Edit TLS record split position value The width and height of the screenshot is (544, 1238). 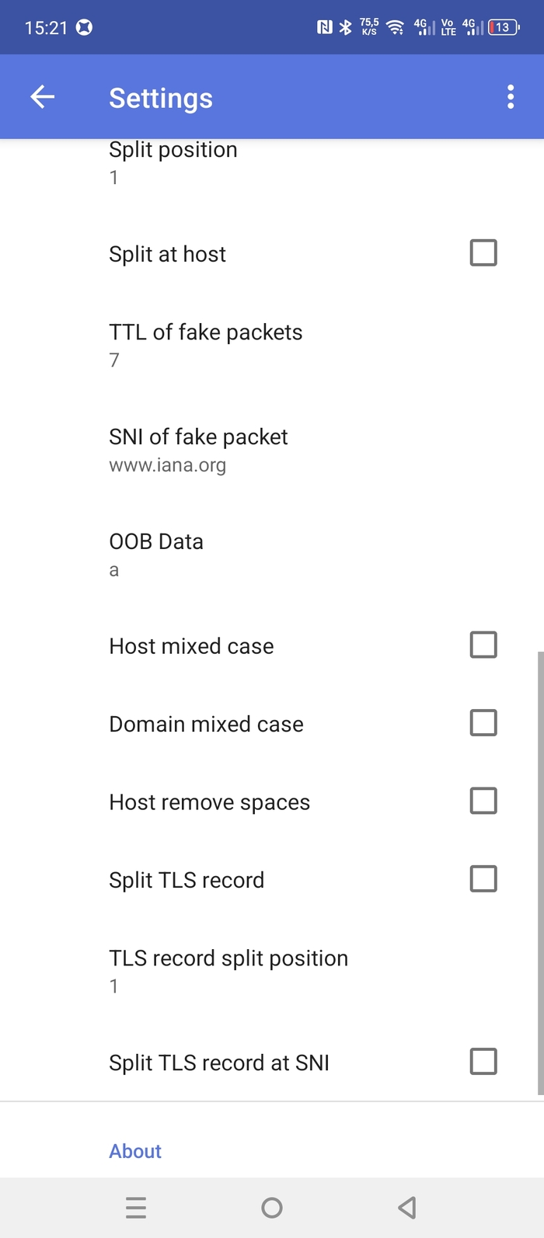click(228, 971)
